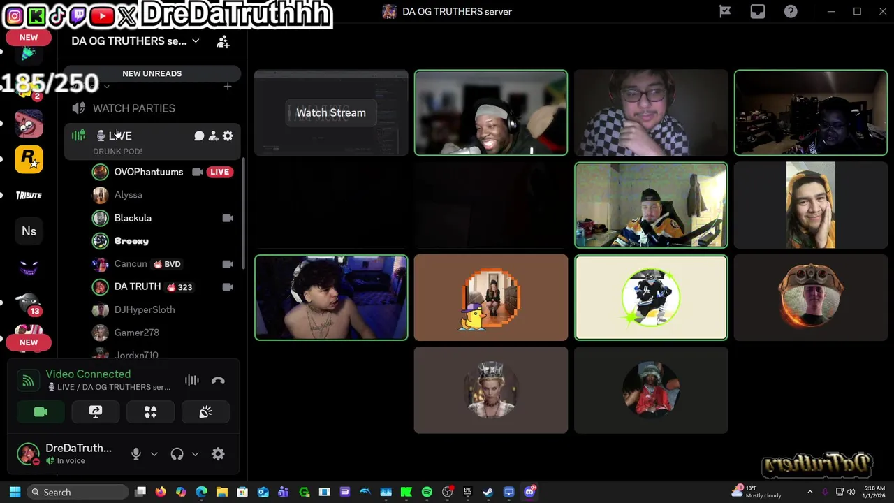Click the Watch Stream button

331,112
